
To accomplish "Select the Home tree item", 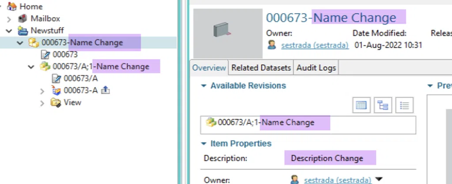I will (31, 6).
